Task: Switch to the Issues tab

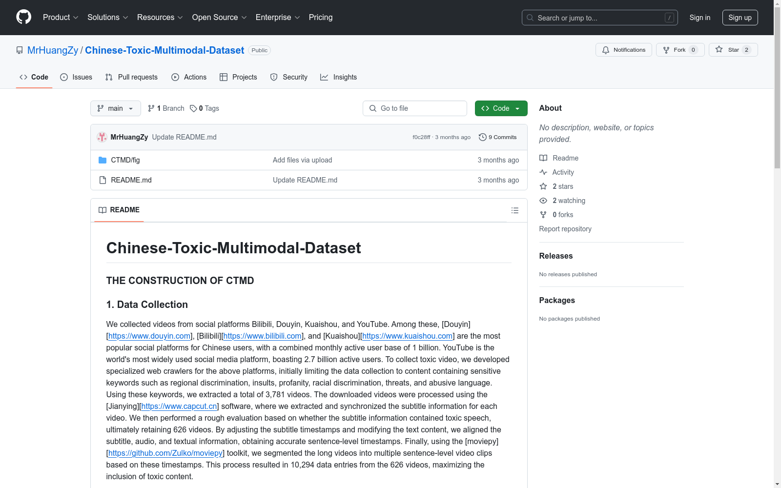Action: [x=76, y=77]
